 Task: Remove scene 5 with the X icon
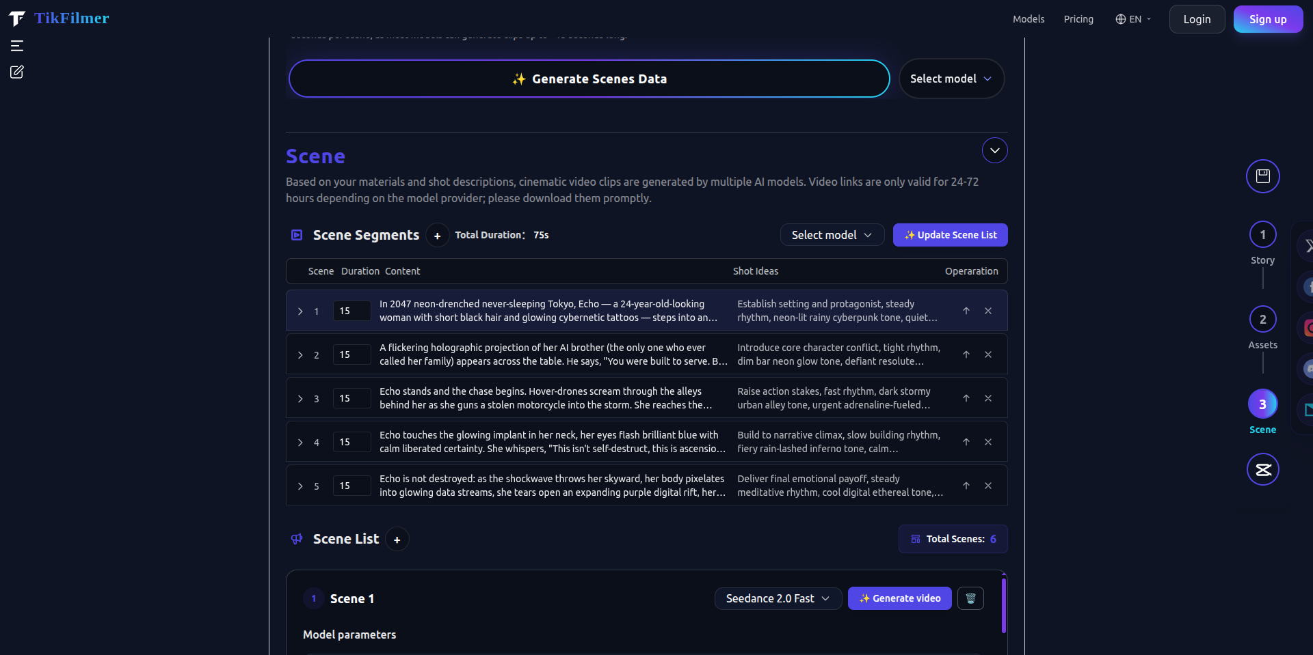988,486
